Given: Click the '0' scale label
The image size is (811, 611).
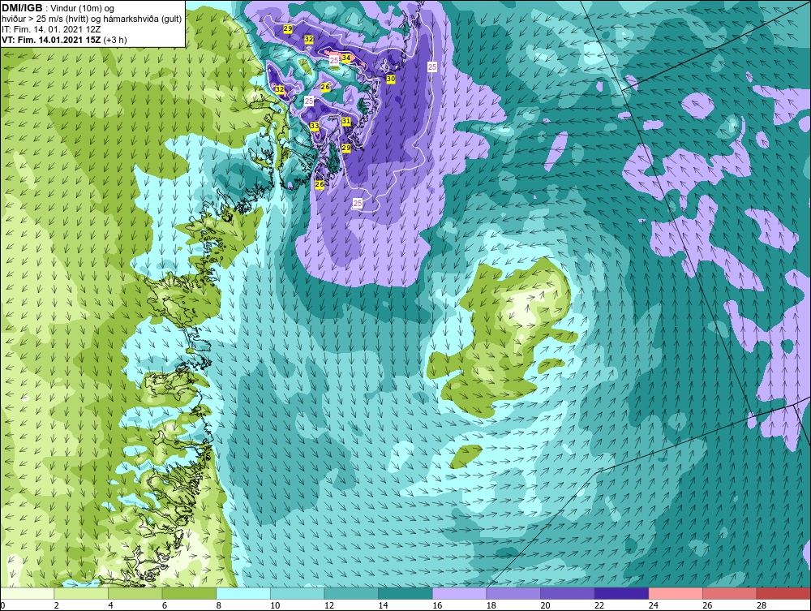Looking at the screenshot, I should point(2,605).
